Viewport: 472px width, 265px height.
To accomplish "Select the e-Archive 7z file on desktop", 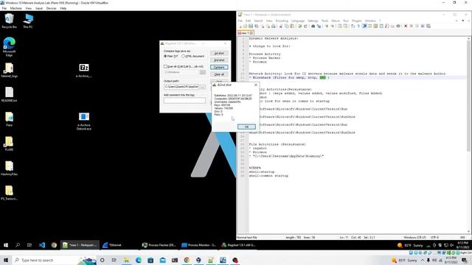I will [84, 71].
